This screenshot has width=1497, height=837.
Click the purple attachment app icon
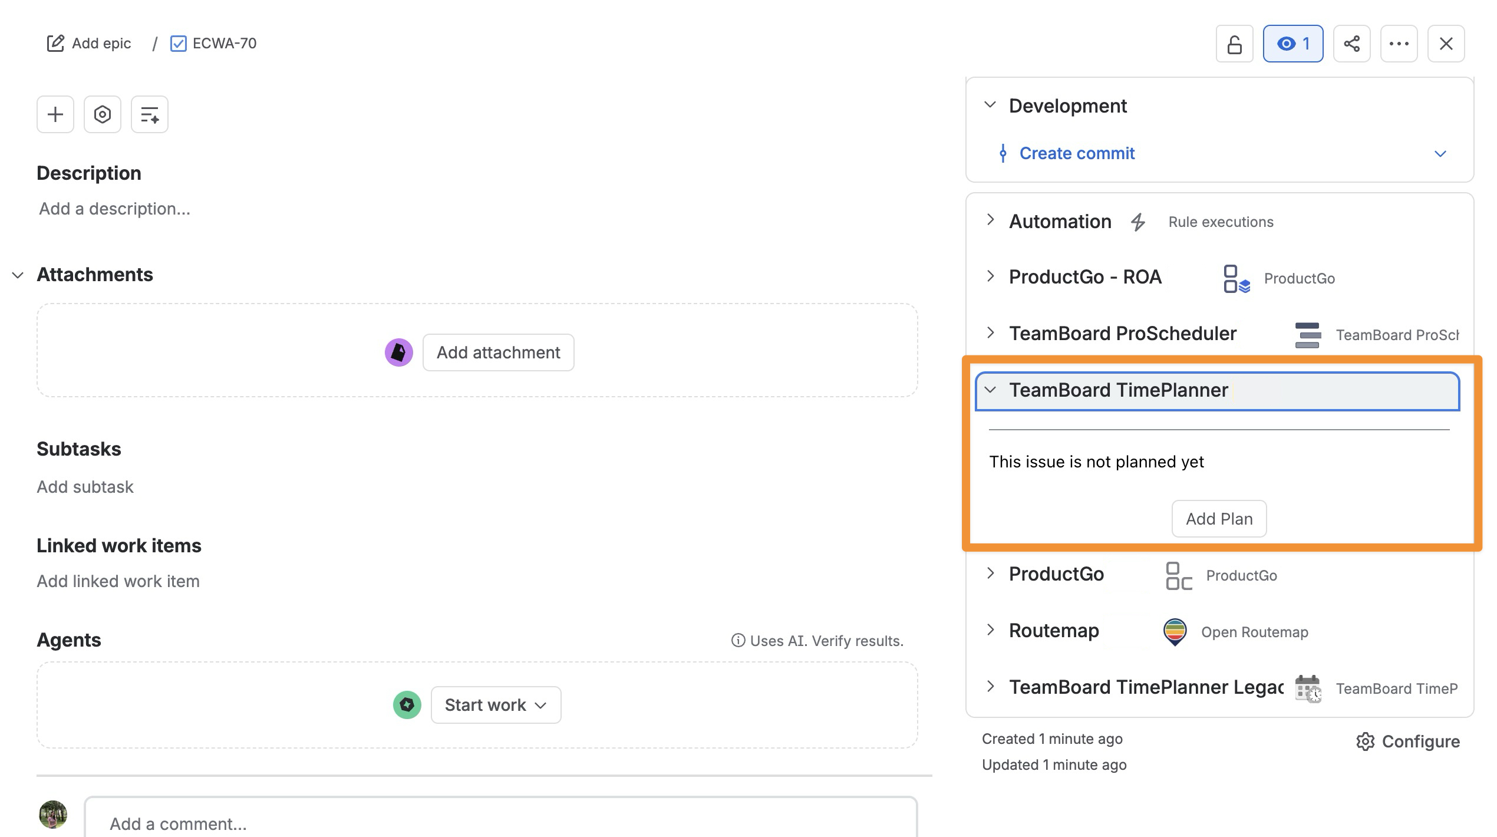tap(399, 352)
